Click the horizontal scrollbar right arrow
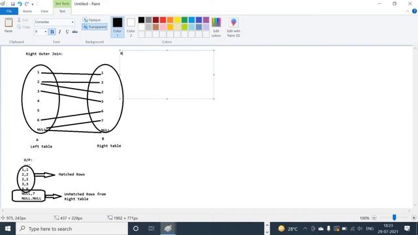418x235 pixels. click(410, 210)
